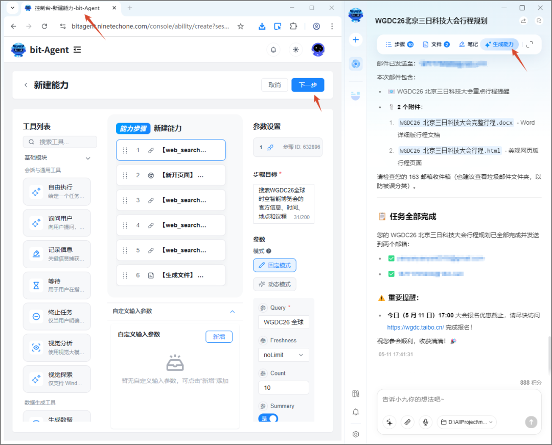Click 取消 button
This screenshot has width=552, height=445.
(274, 85)
